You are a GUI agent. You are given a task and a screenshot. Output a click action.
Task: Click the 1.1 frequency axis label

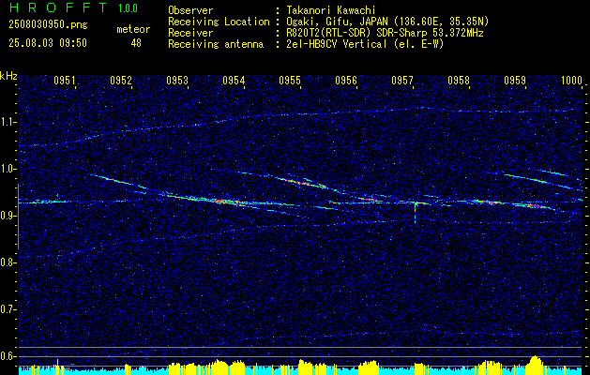pos(8,122)
